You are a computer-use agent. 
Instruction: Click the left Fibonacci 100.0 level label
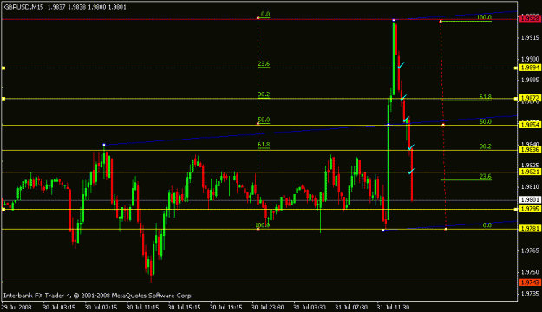coord(263,225)
